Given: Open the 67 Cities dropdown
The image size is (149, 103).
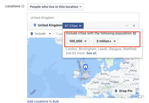Looking at the screenshot, I should click(73, 26).
